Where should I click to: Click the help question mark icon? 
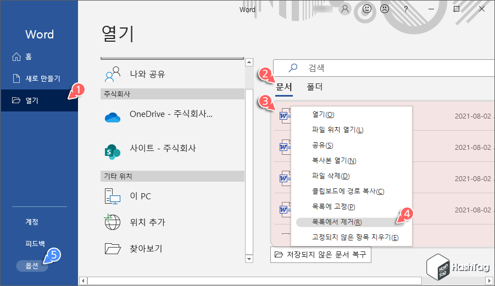pos(406,9)
